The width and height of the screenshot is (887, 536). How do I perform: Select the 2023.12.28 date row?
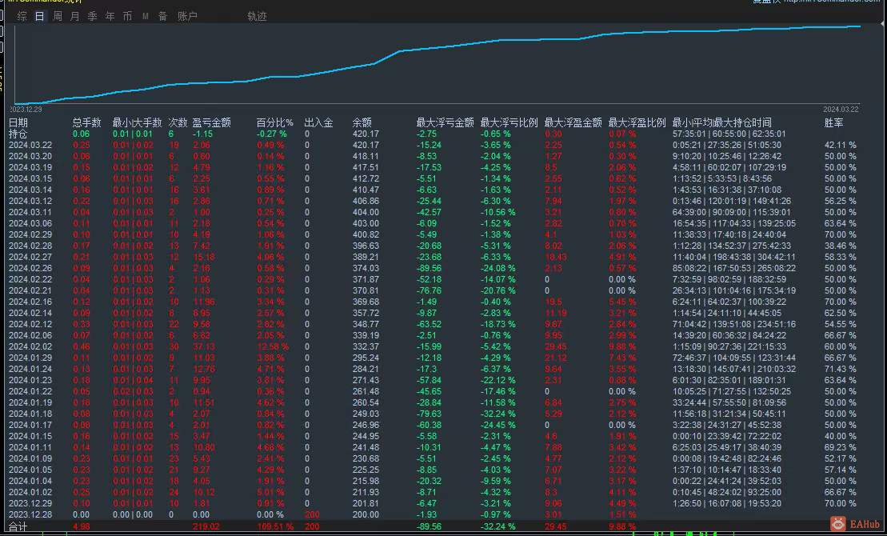[x=30, y=515]
